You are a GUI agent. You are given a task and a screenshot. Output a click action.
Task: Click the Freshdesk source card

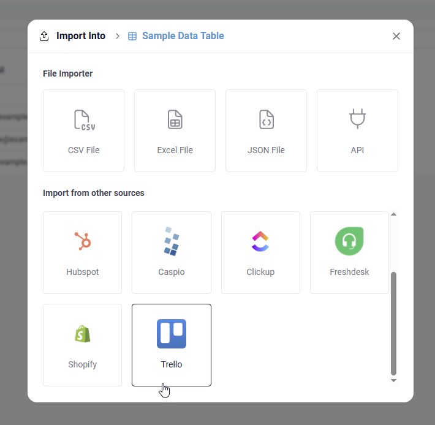(x=349, y=252)
